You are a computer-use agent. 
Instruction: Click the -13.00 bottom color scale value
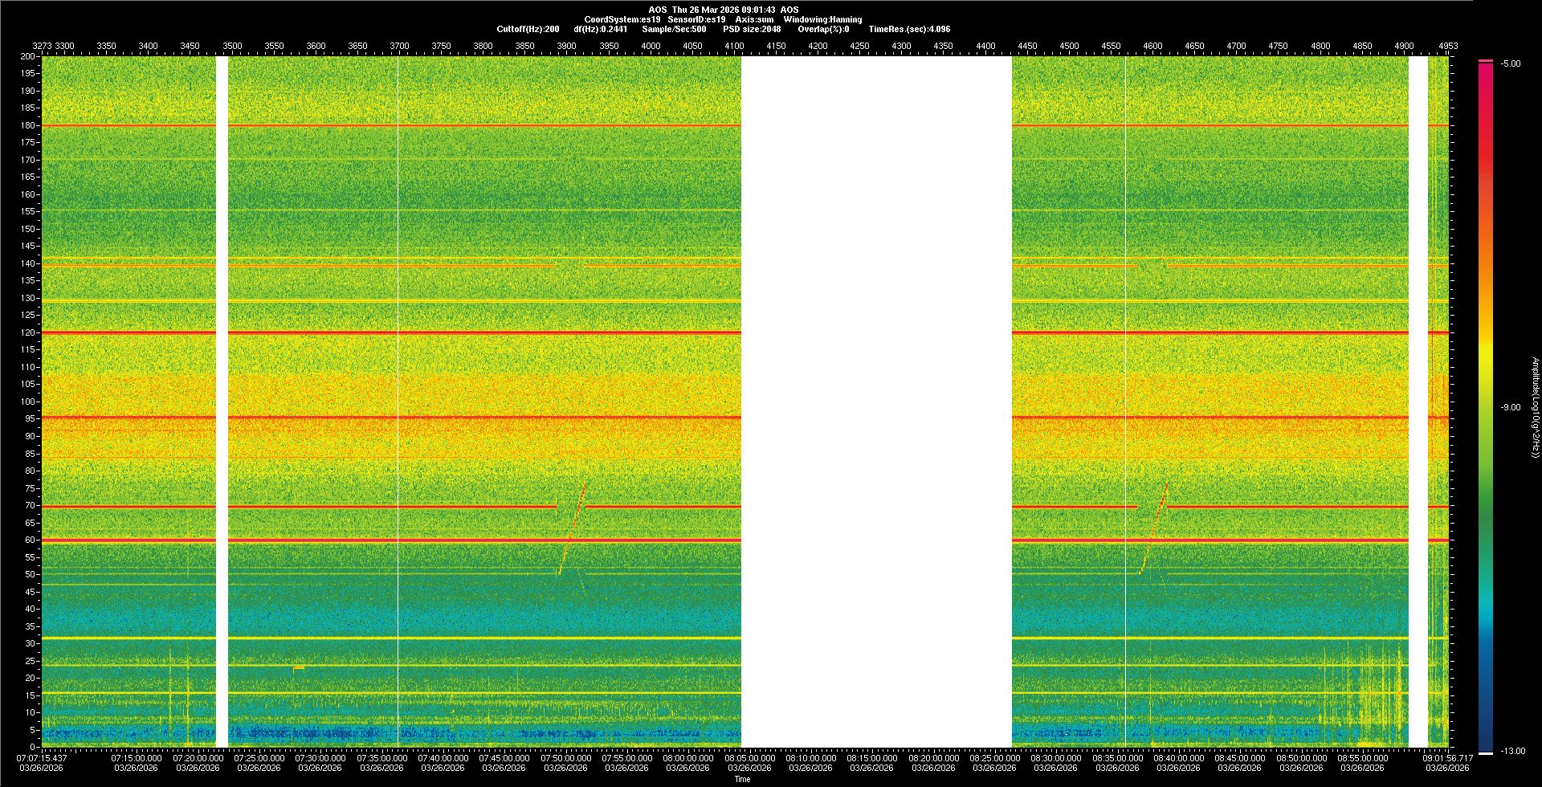1513,751
